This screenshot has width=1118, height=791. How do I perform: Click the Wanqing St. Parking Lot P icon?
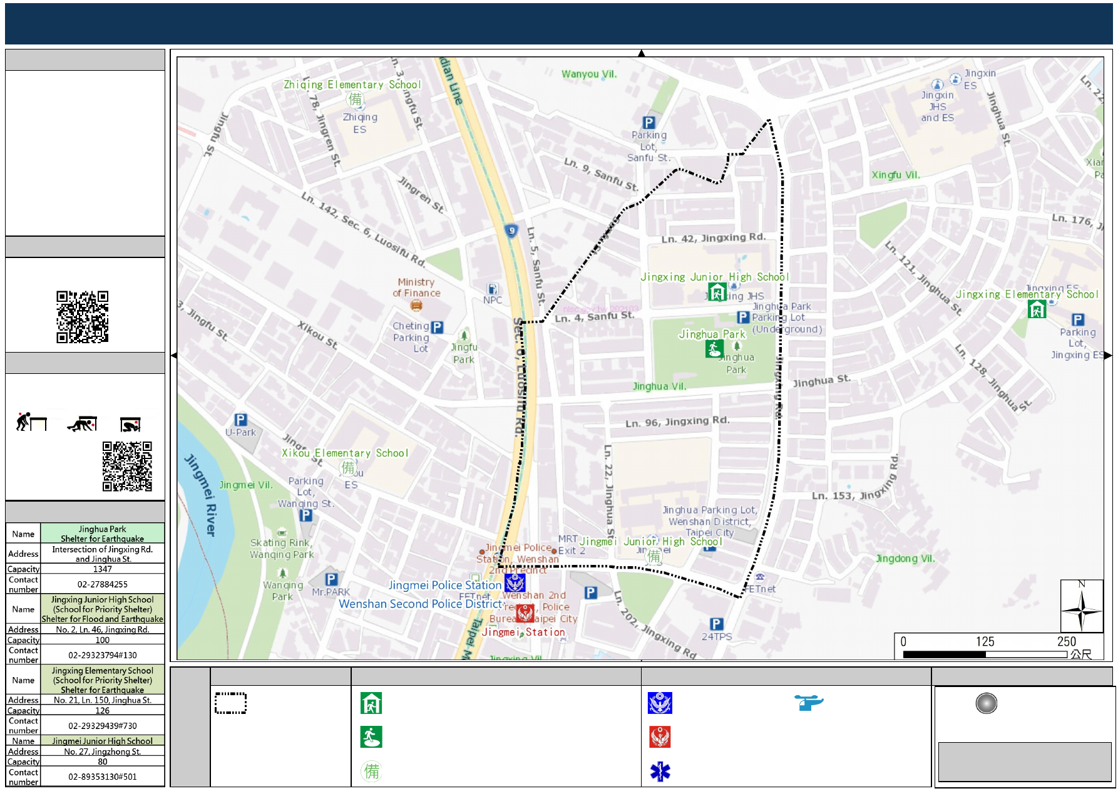tap(305, 515)
